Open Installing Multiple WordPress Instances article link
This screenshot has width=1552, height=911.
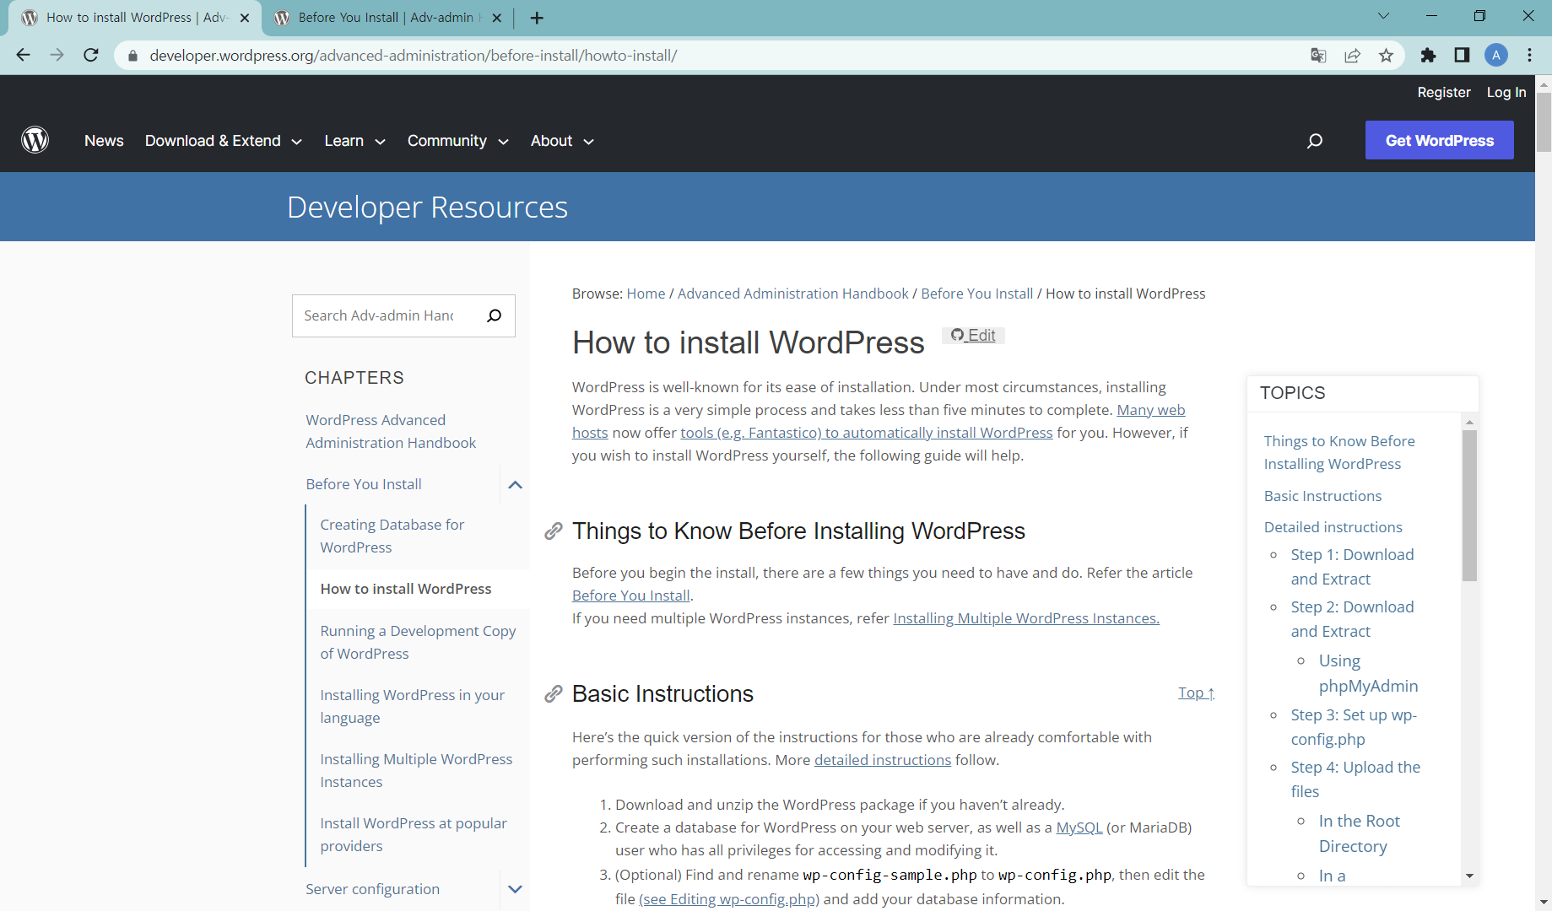click(1025, 618)
